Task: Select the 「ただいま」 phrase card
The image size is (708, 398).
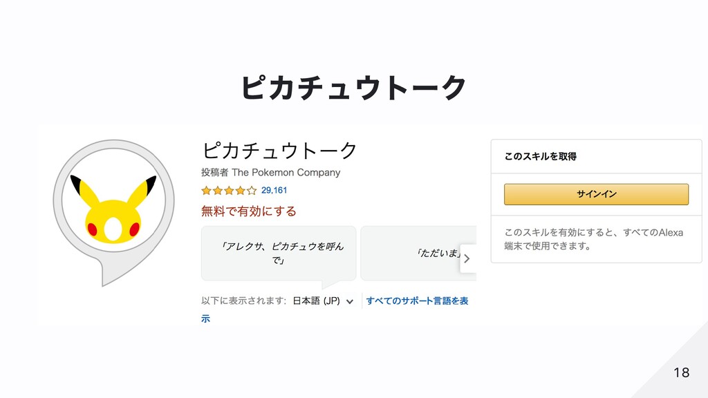Action: [418, 253]
